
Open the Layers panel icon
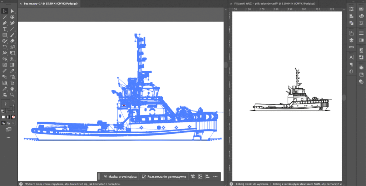pos(351,40)
